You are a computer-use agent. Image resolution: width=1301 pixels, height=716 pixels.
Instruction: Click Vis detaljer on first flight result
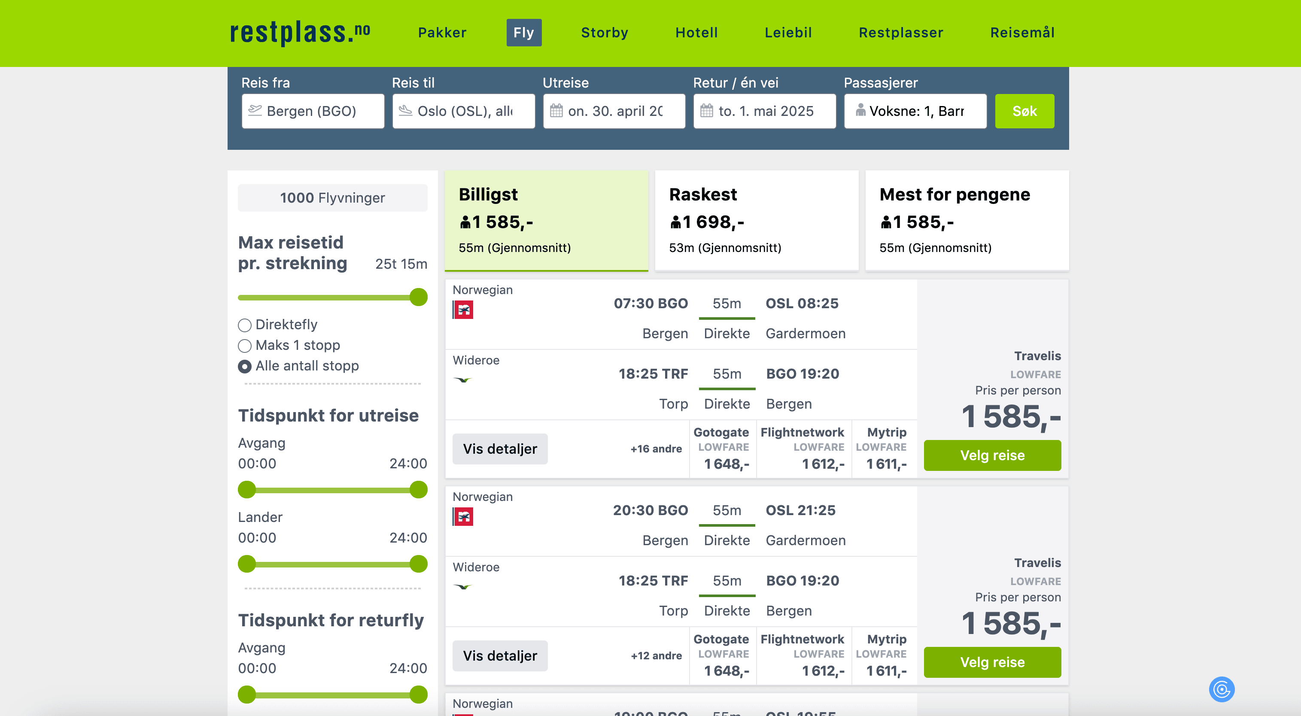499,449
